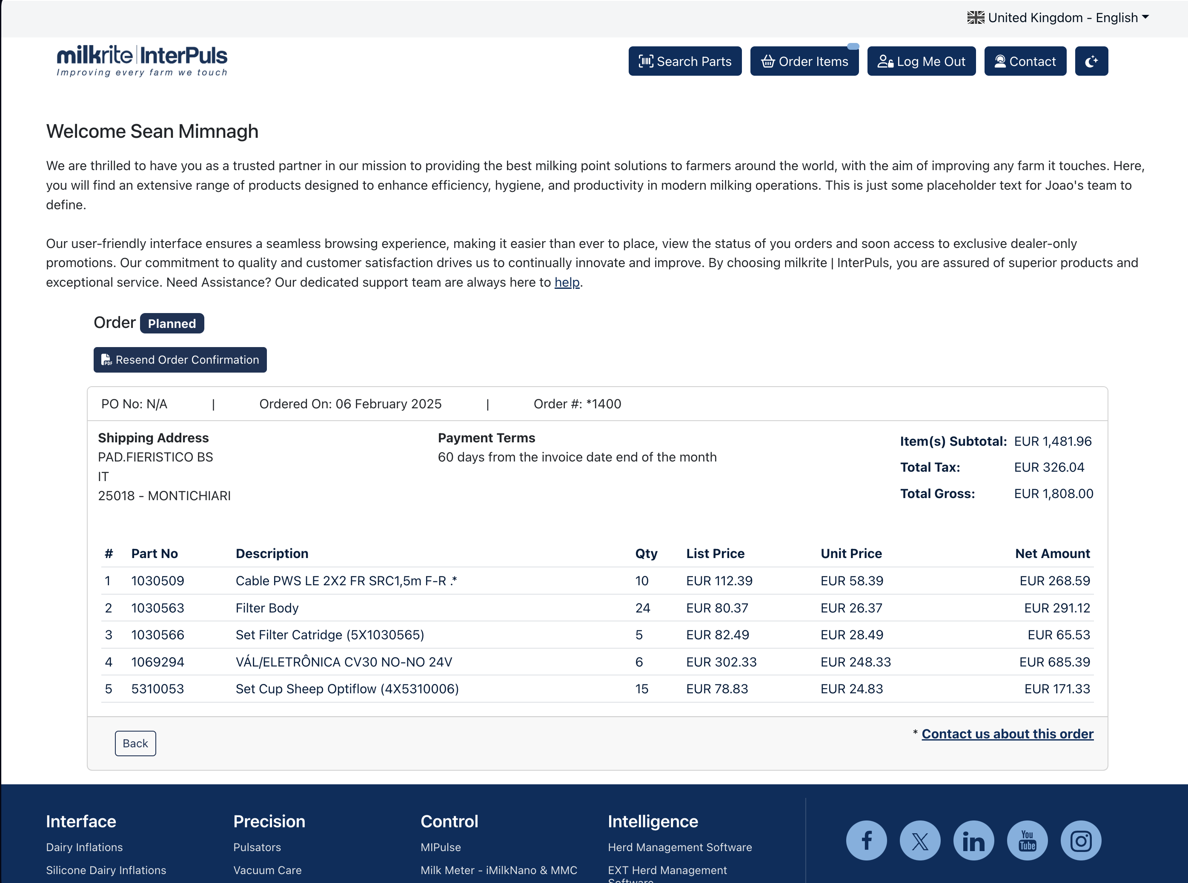Open Order Items basket

click(x=804, y=62)
